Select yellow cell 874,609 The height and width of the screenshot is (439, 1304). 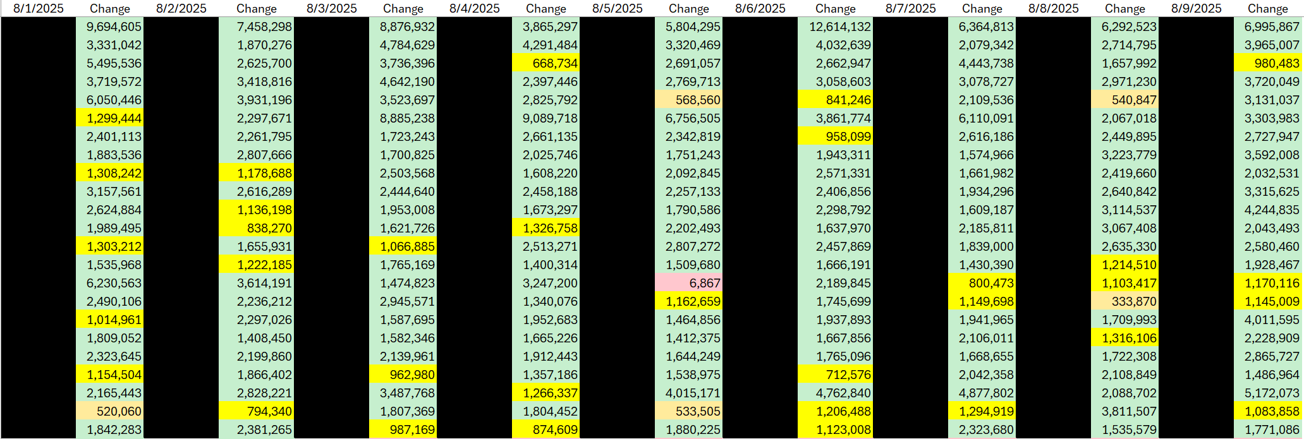(545, 430)
